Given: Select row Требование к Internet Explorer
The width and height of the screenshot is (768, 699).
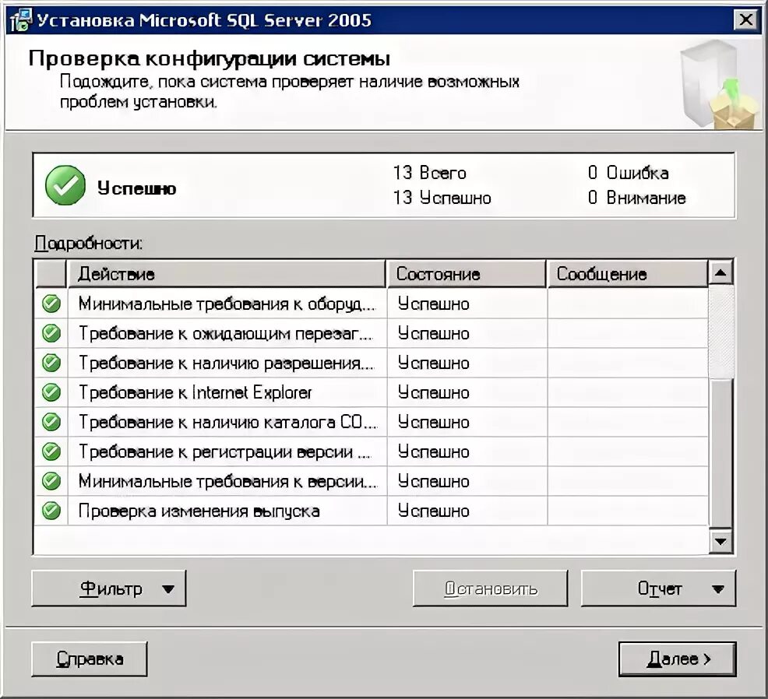Looking at the screenshot, I should [372, 392].
